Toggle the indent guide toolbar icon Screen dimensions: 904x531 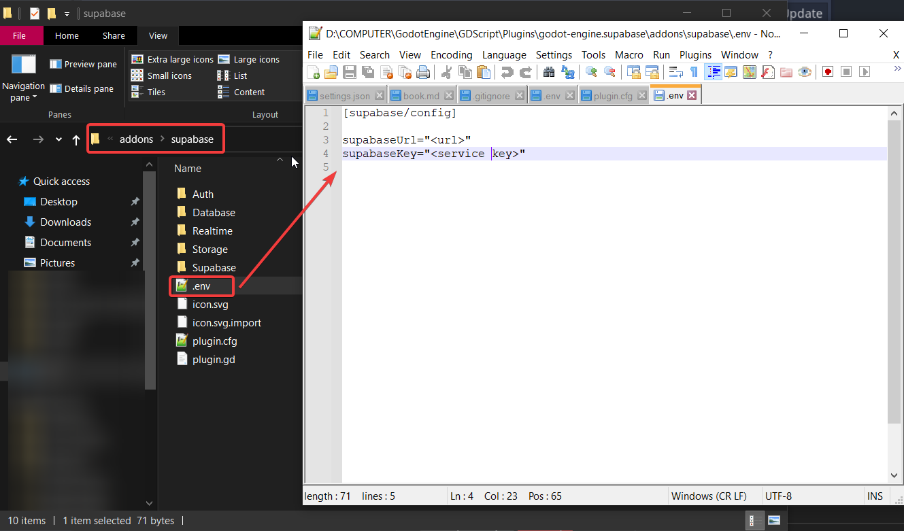coord(714,71)
